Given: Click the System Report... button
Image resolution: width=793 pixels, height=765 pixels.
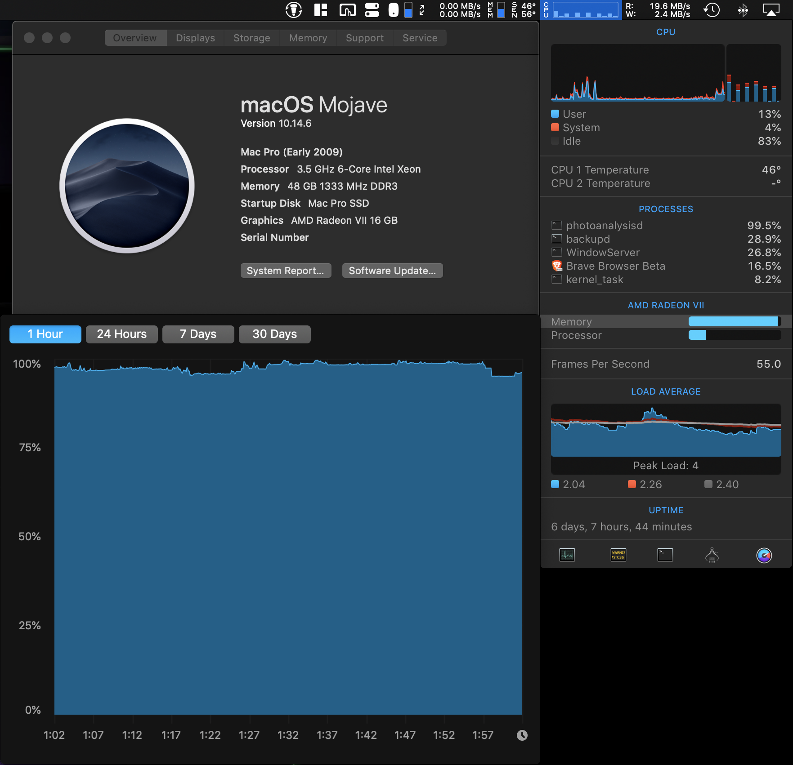Looking at the screenshot, I should point(285,271).
